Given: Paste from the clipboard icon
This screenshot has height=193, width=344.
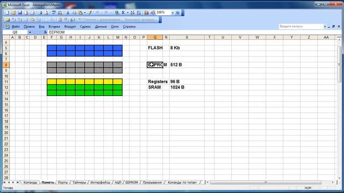Looking at the screenshot, I should tap(80, 13).
